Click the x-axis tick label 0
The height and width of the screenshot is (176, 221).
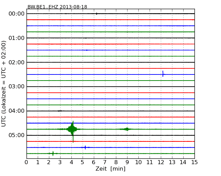coord(27,162)
